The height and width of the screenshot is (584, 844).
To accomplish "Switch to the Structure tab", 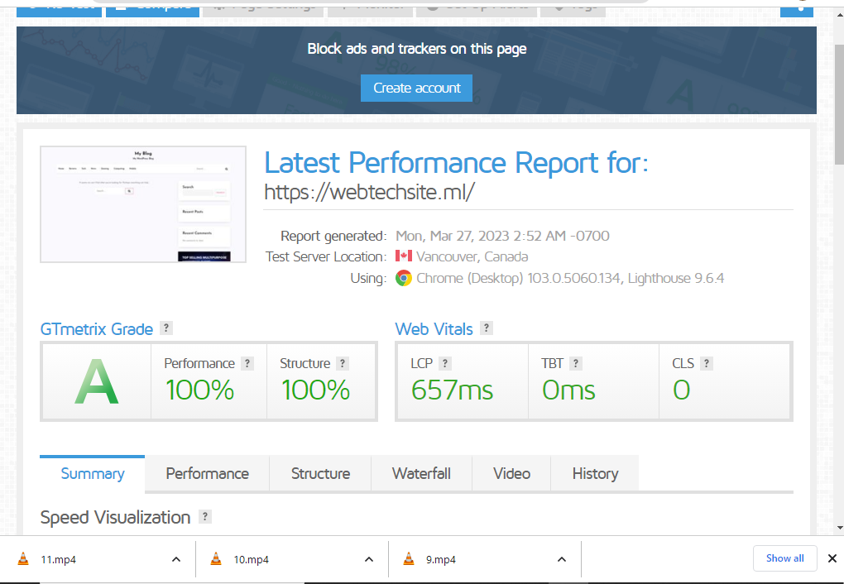I will tap(320, 474).
